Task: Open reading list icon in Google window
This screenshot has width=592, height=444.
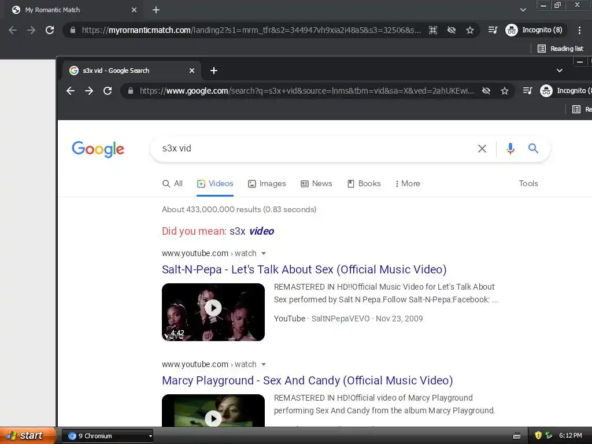Action: pyautogui.click(x=576, y=109)
